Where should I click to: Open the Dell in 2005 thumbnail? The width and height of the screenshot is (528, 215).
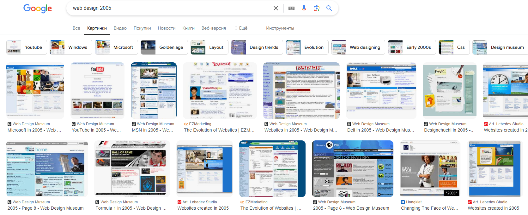tap(381, 91)
